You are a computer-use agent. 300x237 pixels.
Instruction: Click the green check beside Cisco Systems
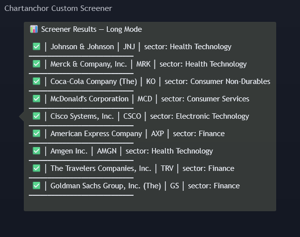tap(36, 116)
